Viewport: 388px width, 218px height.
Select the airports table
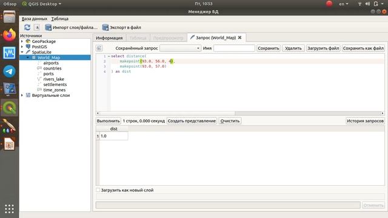click(51, 63)
